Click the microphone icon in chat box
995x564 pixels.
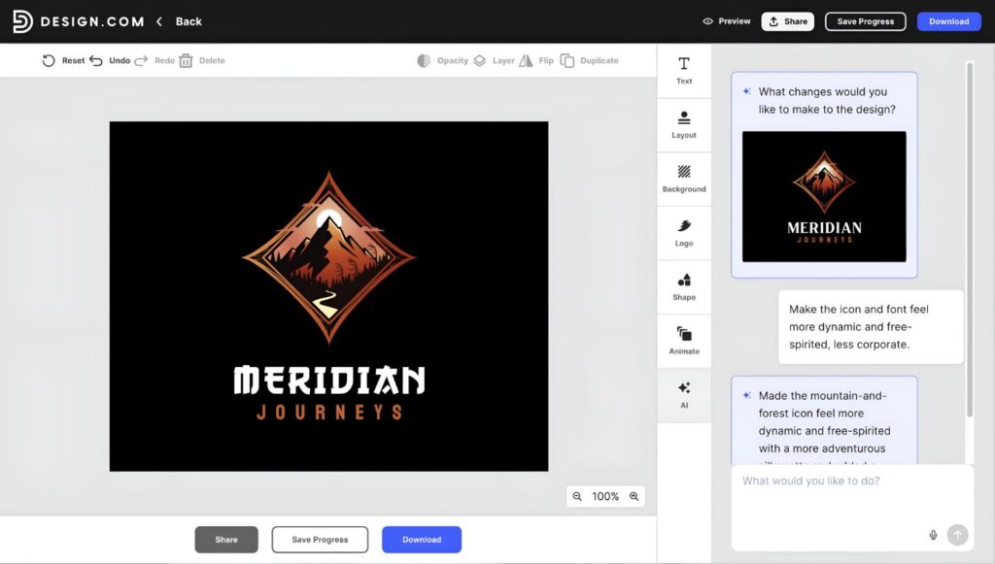coord(933,535)
